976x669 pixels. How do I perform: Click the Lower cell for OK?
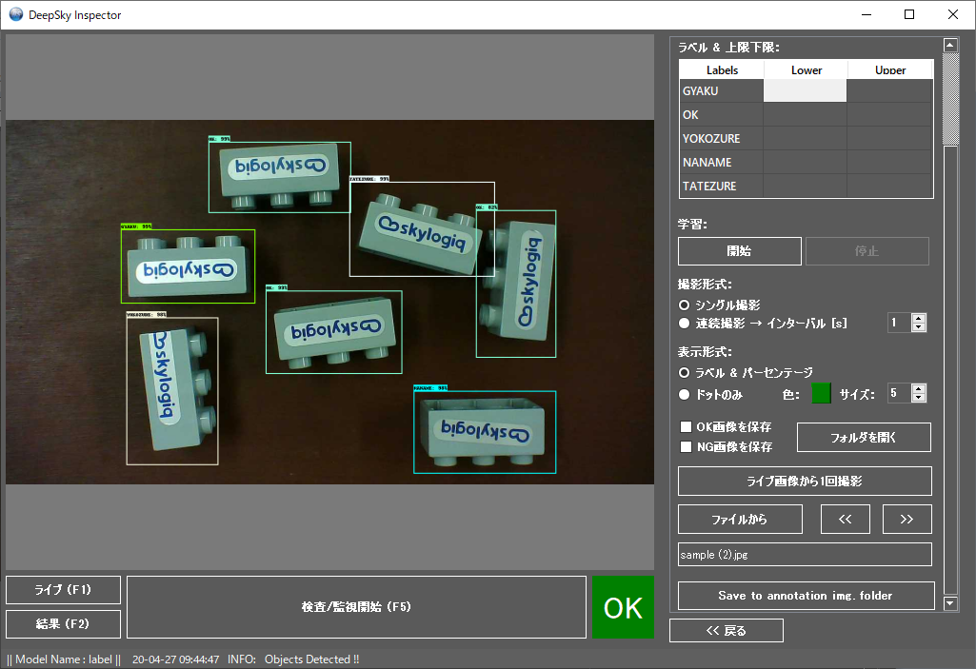click(805, 114)
